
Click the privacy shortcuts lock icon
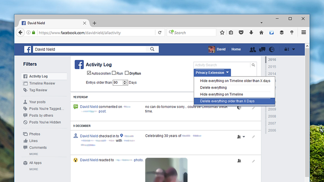pos(286,49)
